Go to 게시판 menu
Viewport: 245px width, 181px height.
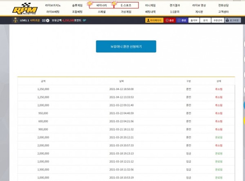(x=199, y=12)
